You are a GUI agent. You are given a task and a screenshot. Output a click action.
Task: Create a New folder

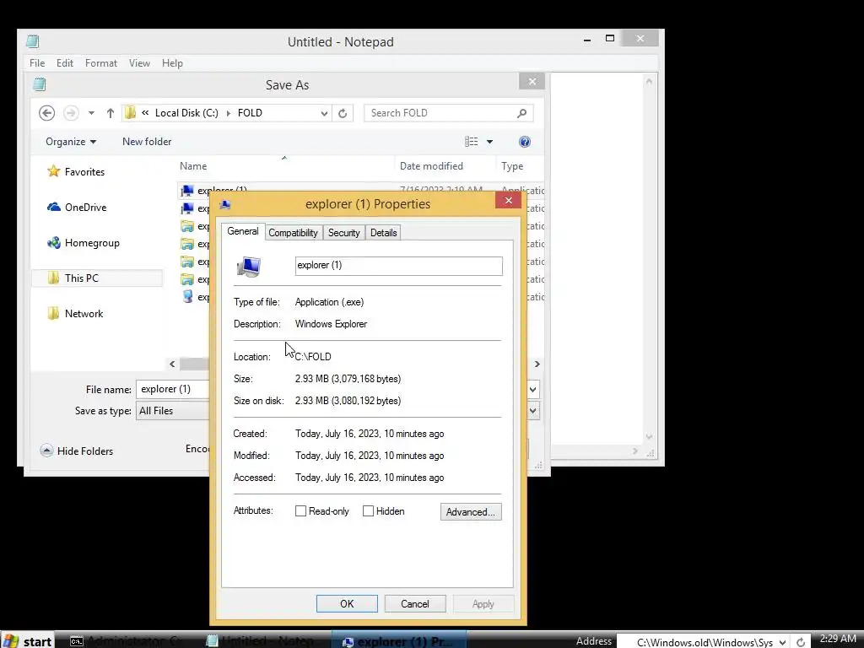pos(147,142)
